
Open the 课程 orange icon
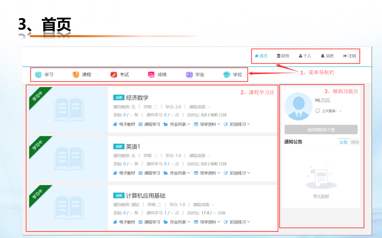point(76,75)
